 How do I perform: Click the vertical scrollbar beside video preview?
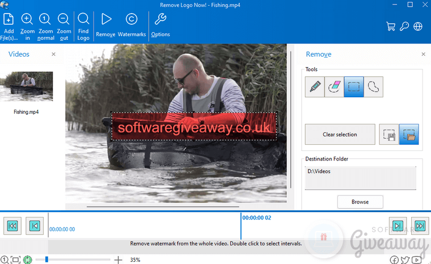click(x=290, y=119)
